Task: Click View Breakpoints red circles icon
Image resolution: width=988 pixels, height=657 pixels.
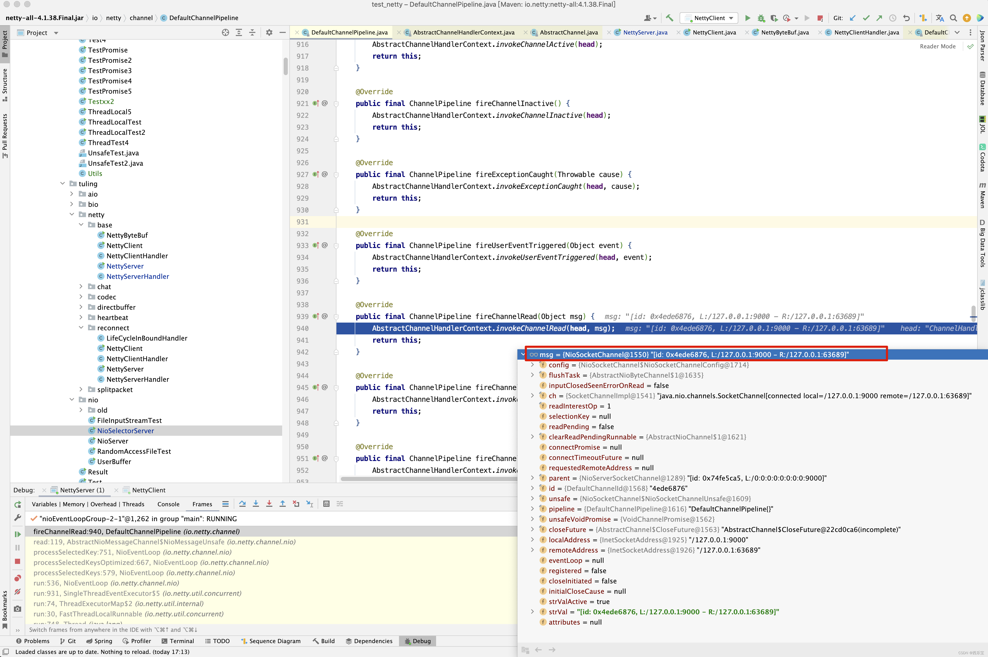Action: (x=17, y=578)
